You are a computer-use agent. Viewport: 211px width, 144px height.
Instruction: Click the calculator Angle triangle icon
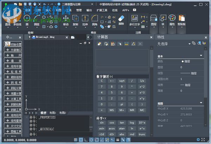[133, 44]
